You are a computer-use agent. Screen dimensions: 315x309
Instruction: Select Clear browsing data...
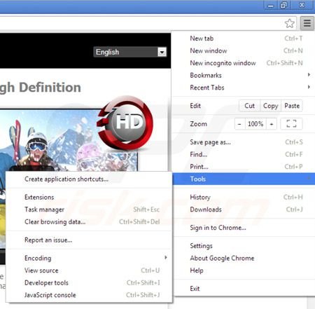89,222
